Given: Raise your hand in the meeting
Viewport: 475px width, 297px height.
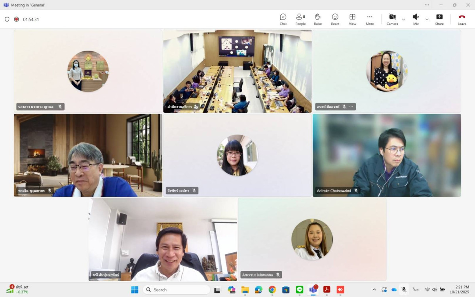Looking at the screenshot, I should 317,19.
